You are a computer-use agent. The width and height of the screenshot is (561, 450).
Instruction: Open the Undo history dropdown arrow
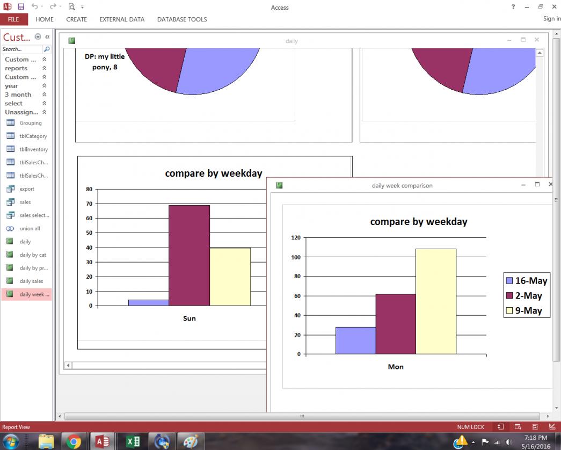tap(42, 6)
